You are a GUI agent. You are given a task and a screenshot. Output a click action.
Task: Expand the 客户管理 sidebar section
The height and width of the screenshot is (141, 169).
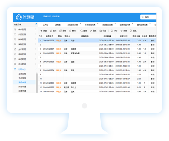click(36, 29)
